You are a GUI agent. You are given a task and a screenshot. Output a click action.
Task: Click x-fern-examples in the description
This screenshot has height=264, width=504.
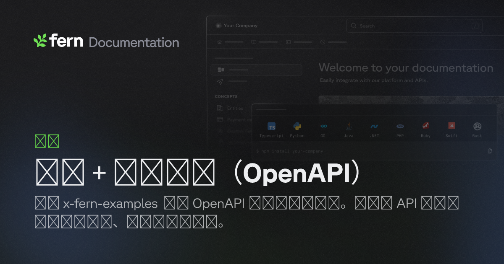(x=110, y=204)
